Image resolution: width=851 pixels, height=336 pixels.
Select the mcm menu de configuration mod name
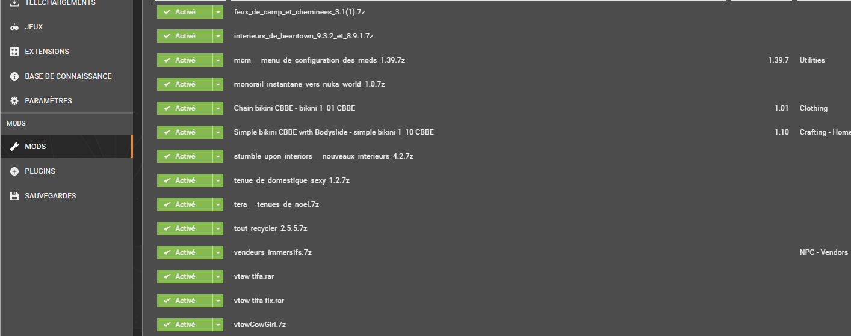pyautogui.click(x=319, y=60)
